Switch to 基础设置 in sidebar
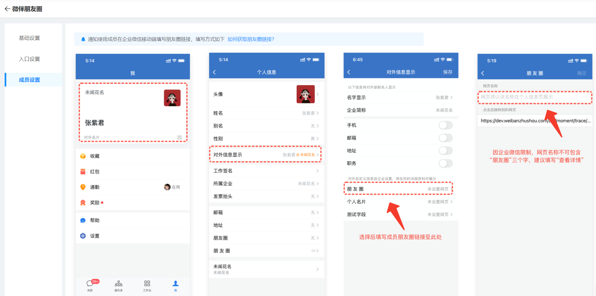Screen dimensions: 596x296 pos(29,38)
